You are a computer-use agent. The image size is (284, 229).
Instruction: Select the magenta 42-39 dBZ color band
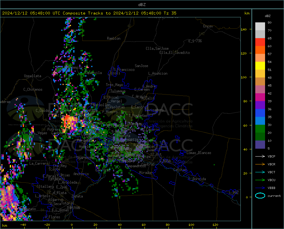coord(260,97)
